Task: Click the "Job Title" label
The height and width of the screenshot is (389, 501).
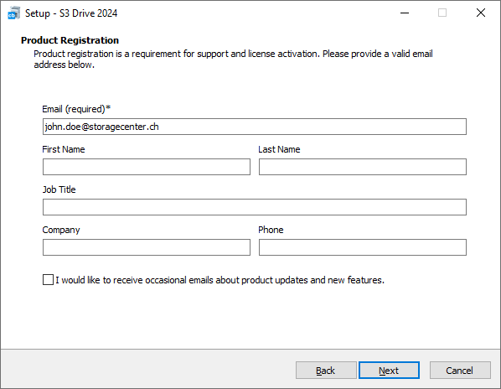Action: click(59, 189)
